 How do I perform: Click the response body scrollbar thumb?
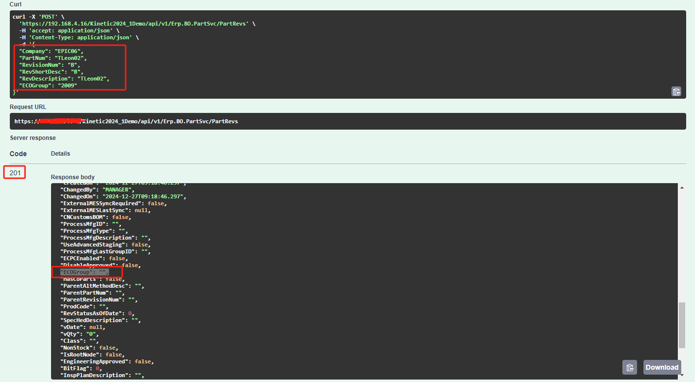click(x=681, y=325)
